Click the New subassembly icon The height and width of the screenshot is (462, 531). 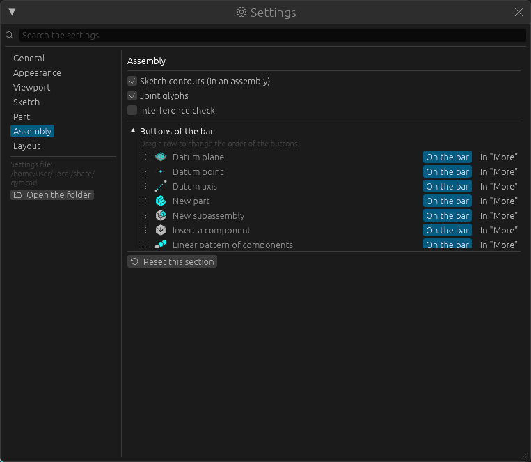pyautogui.click(x=161, y=215)
